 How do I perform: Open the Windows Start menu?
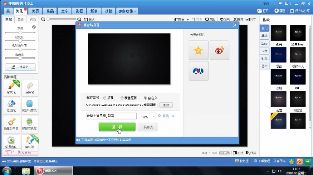tap(7, 171)
